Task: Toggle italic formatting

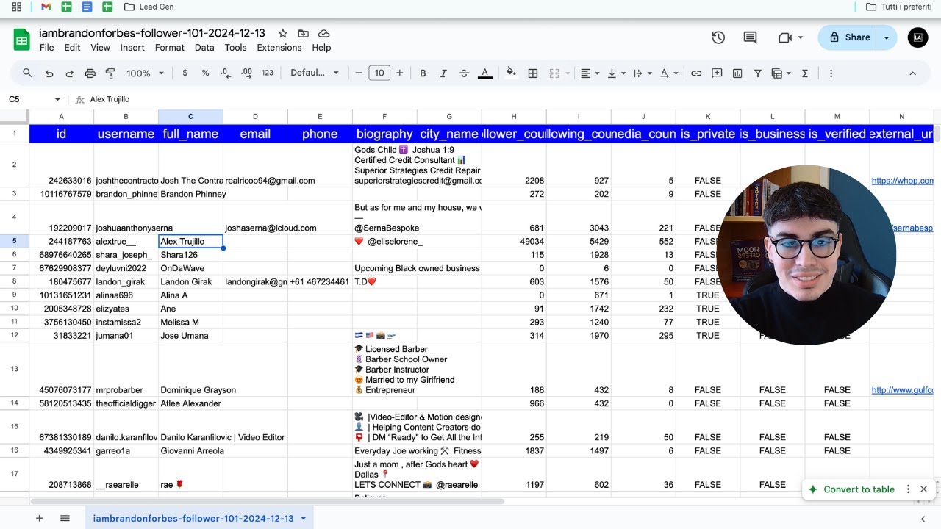Action: coord(443,73)
